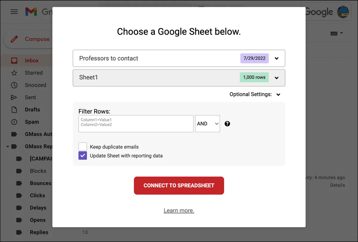Click the Starred star icon
Screen dimensions: 358x242
tap(14, 73)
